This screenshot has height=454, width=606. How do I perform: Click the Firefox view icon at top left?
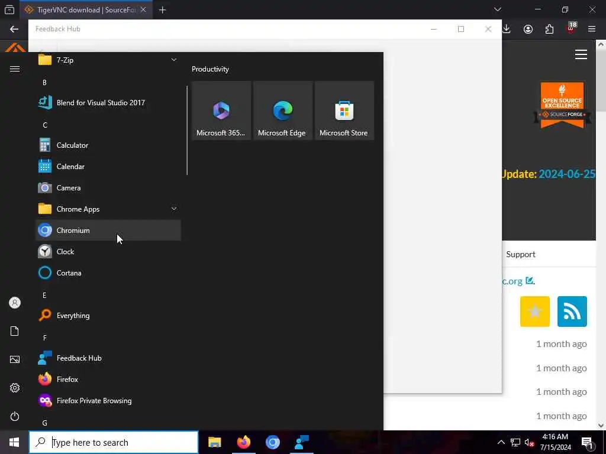coord(9,9)
